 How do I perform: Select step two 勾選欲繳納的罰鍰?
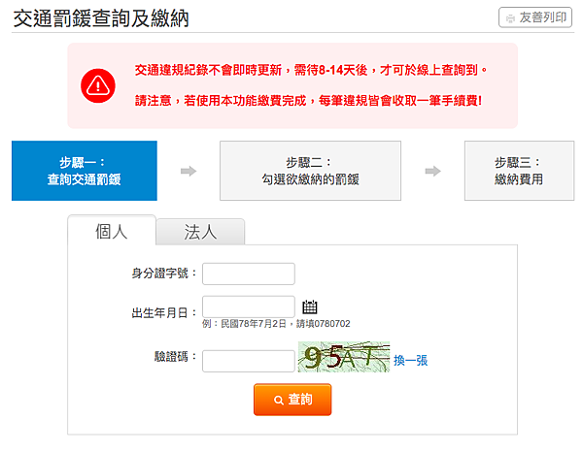pyautogui.click(x=310, y=171)
